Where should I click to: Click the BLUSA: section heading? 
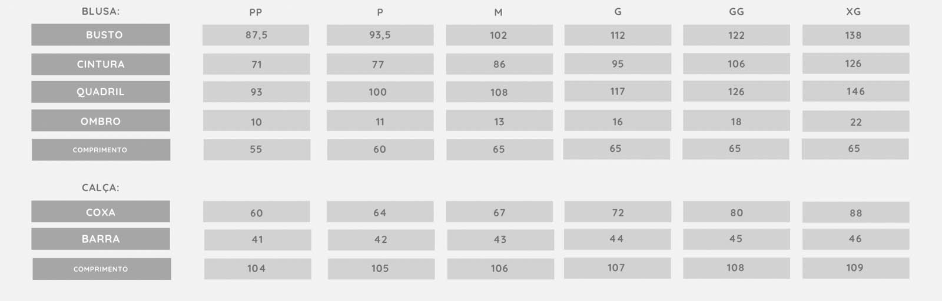pyautogui.click(x=101, y=11)
